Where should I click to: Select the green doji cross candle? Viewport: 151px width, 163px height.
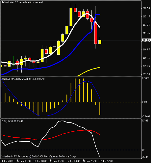coord(13,61)
